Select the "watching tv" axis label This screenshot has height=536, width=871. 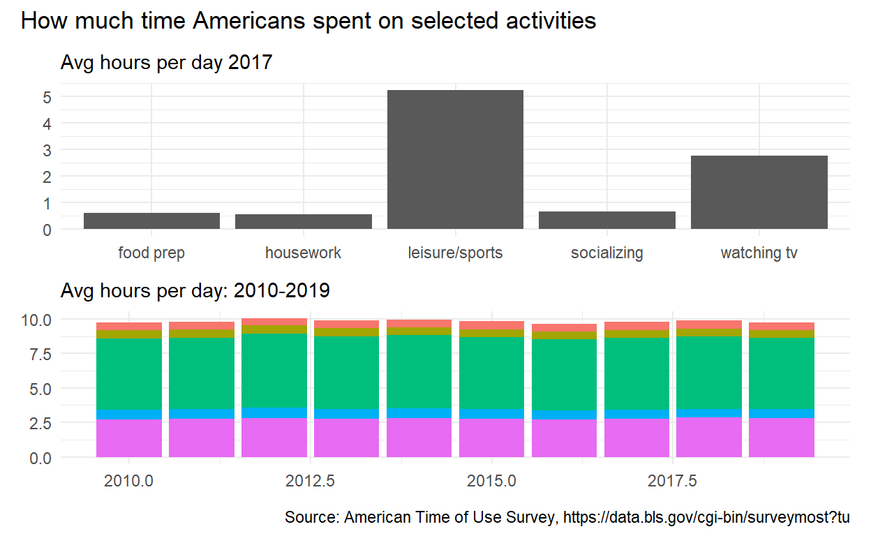pos(759,253)
